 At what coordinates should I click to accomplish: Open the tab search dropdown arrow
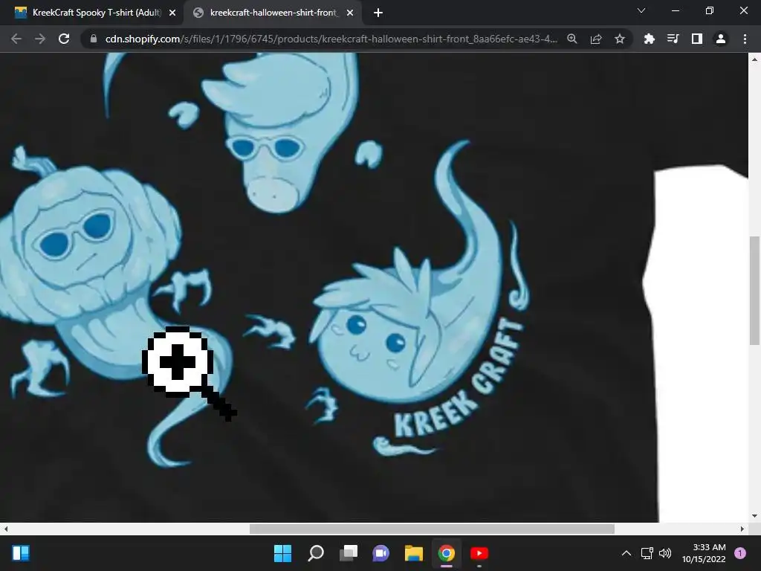[641, 10]
